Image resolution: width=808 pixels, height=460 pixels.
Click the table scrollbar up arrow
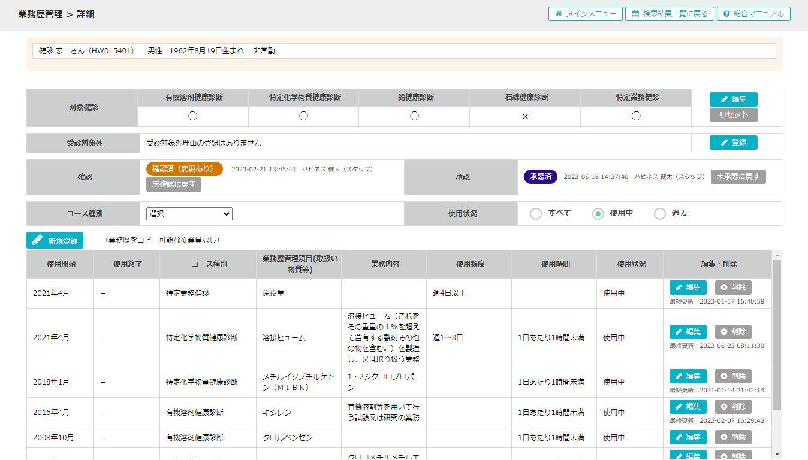777,255
